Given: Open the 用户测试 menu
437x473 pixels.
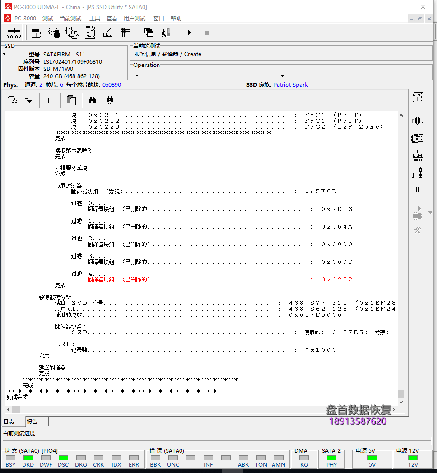Looking at the screenshot, I should click(x=135, y=19).
